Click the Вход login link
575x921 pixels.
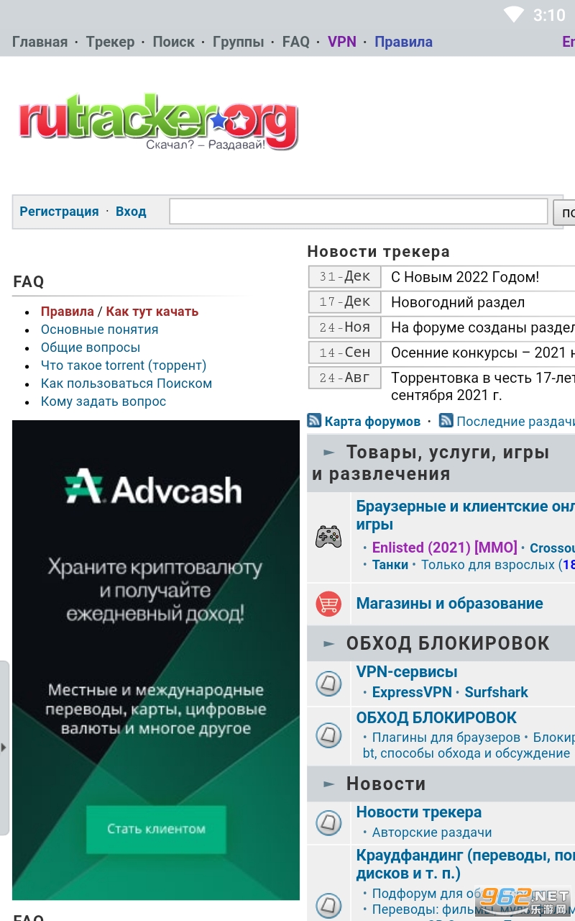tap(131, 212)
